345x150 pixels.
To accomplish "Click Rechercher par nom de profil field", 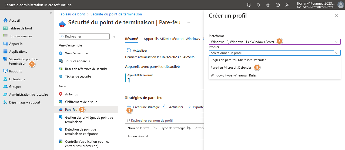I will [x=165, y=121].
